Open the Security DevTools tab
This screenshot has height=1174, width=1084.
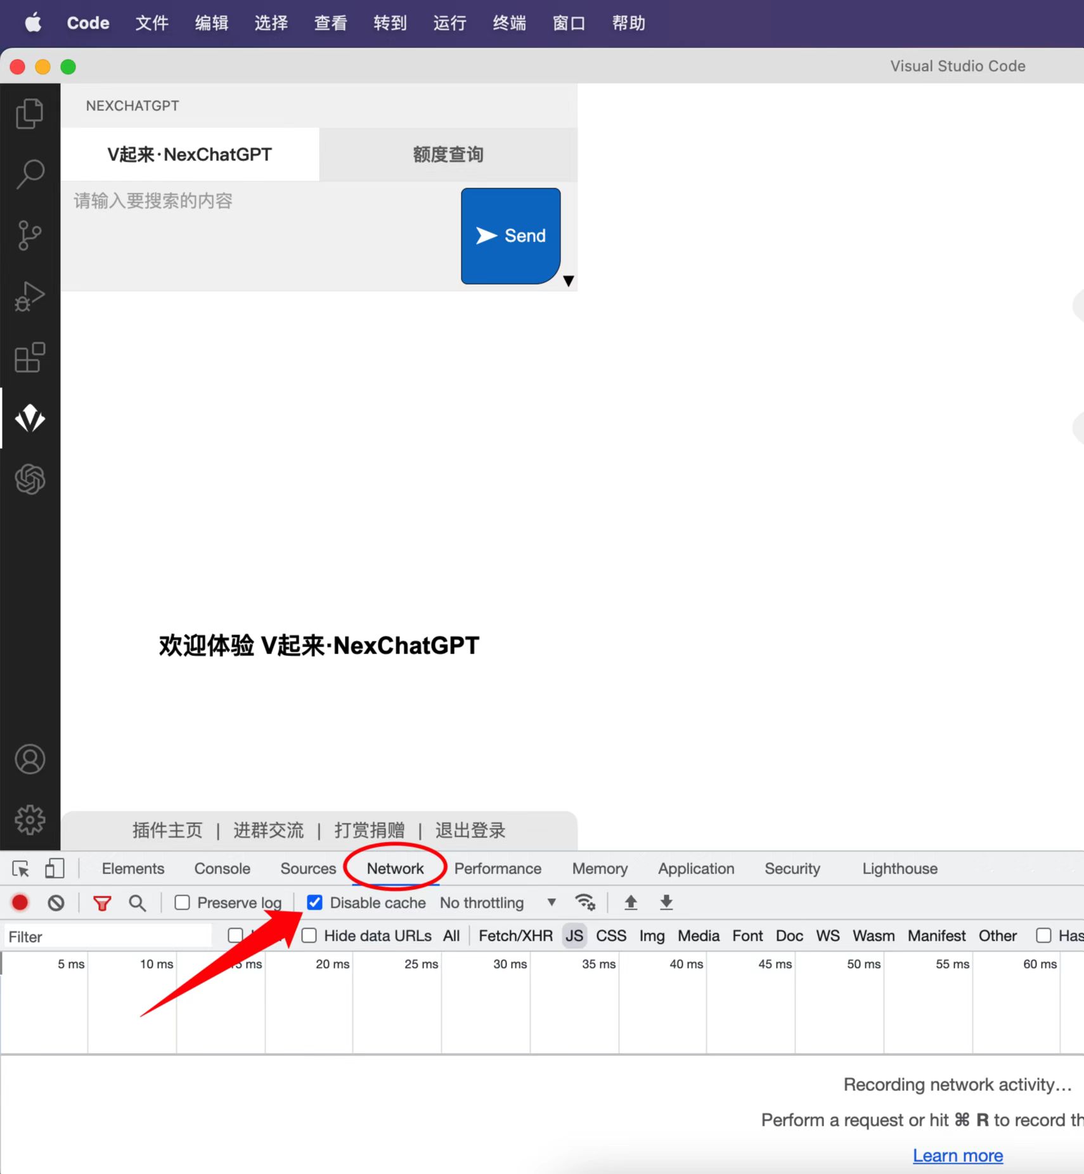coord(792,868)
